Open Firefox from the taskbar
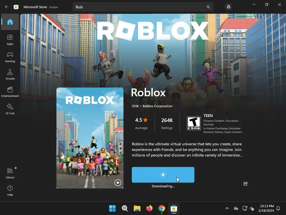 [149, 208]
